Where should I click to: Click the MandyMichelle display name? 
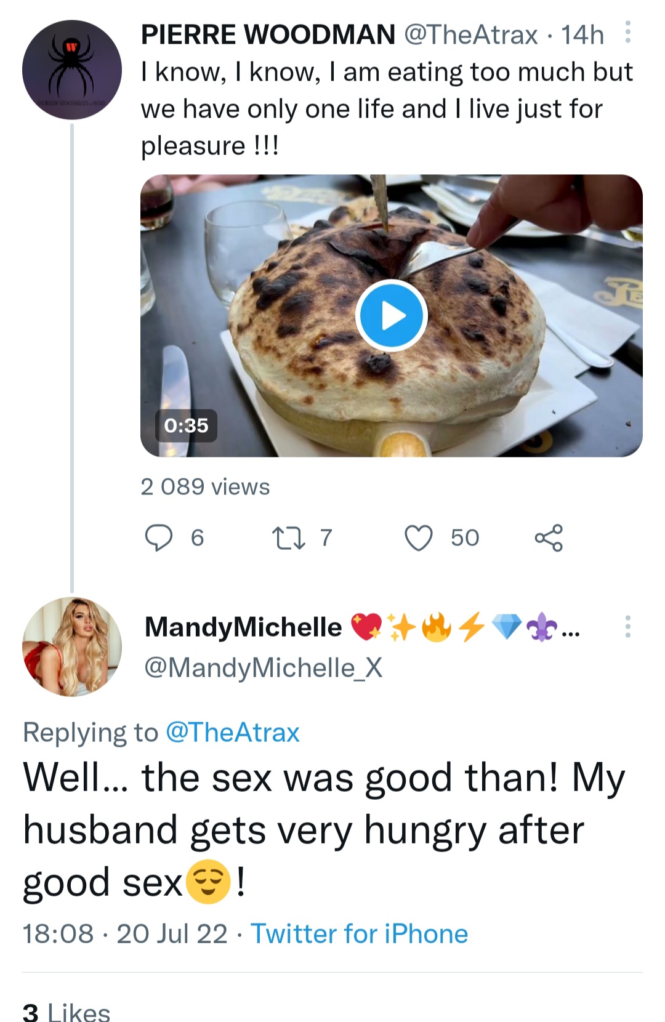(243, 627)
